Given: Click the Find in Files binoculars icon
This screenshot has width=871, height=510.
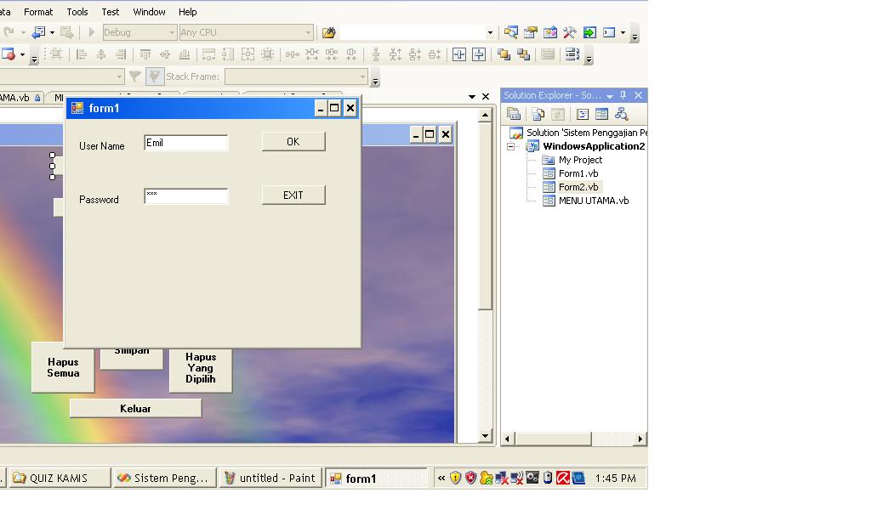Looking at the screenshot, I should click(329, 33).
